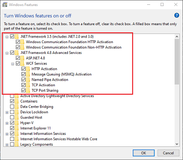Image resolution: width=183 pixels, height=160 pixels.
Task: Click folder icon beside TCP Port Sharing
Action: [x=28, y=91]
